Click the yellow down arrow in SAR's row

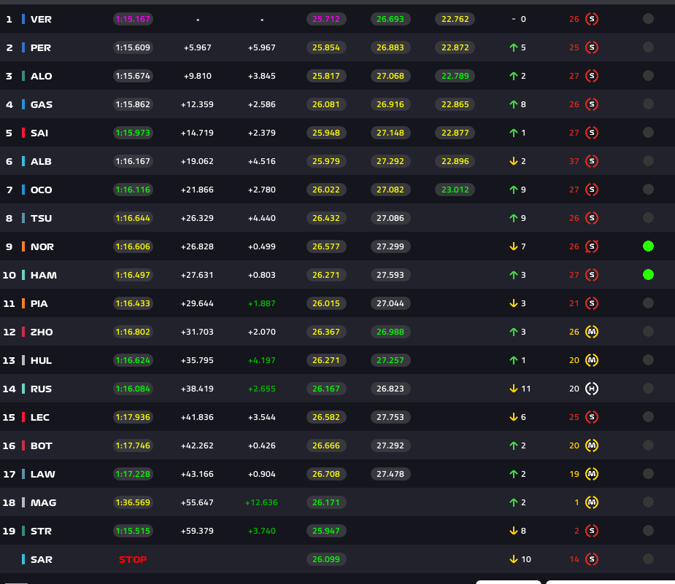(513, 559)
